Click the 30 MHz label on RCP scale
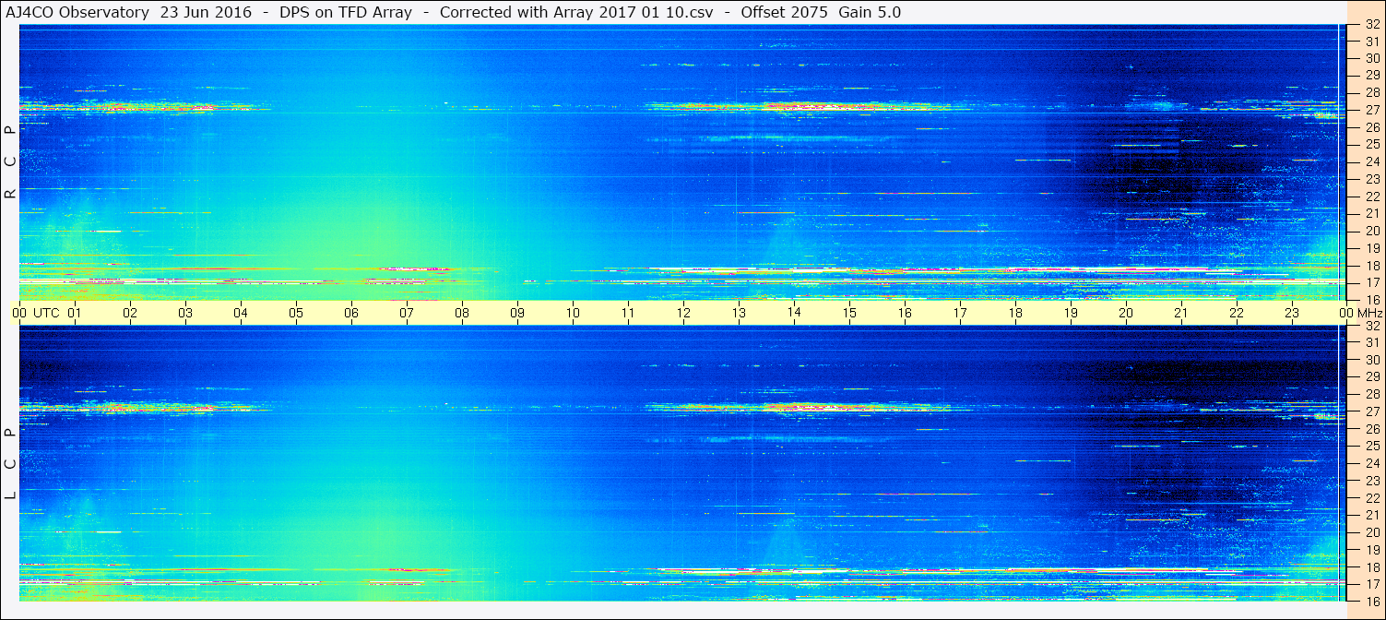The width and height of the screenshot is (1386, 620). coord(1372,57)
